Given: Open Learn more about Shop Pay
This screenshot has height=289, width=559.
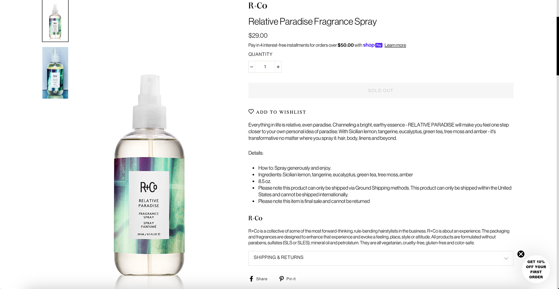Looking at the screenshot, I should point(395,45).
